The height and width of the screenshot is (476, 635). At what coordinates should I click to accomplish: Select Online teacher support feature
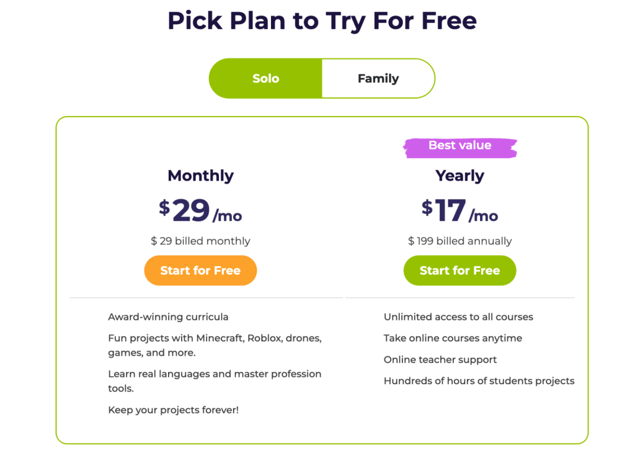pyautogui.click(x=440, y=359)
